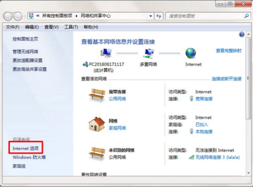
Task: Open 更改高级共享设置
Action: click(x=30, y=69)
